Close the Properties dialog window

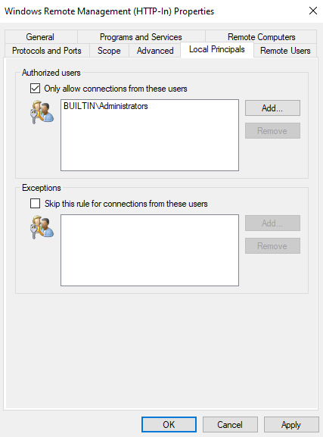point(313,11)
